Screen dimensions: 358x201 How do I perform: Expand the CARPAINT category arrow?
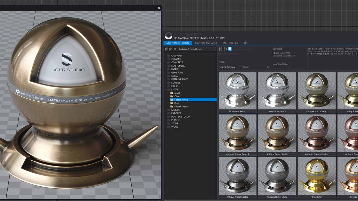165,56
